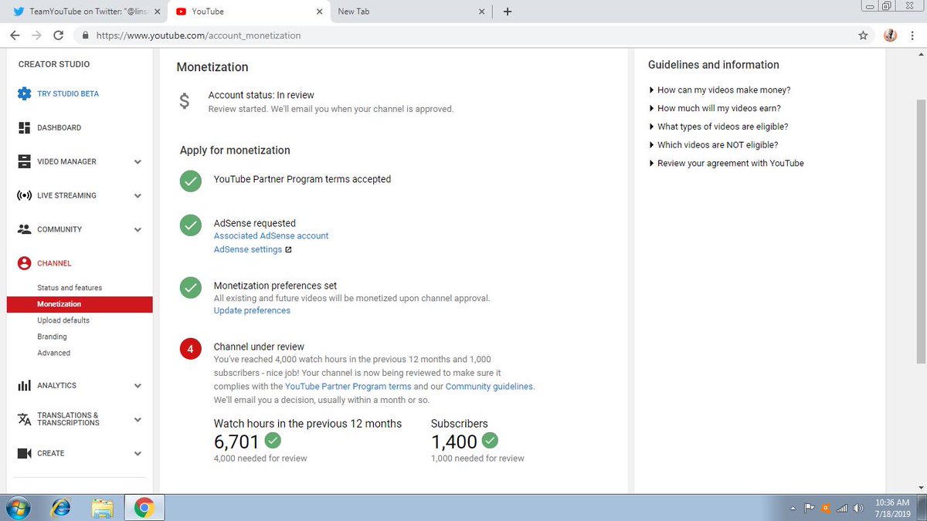This screenshot has height=521, width=927.
Task: Expand the Live Streaming menu chevron
Action: [138, 196]
